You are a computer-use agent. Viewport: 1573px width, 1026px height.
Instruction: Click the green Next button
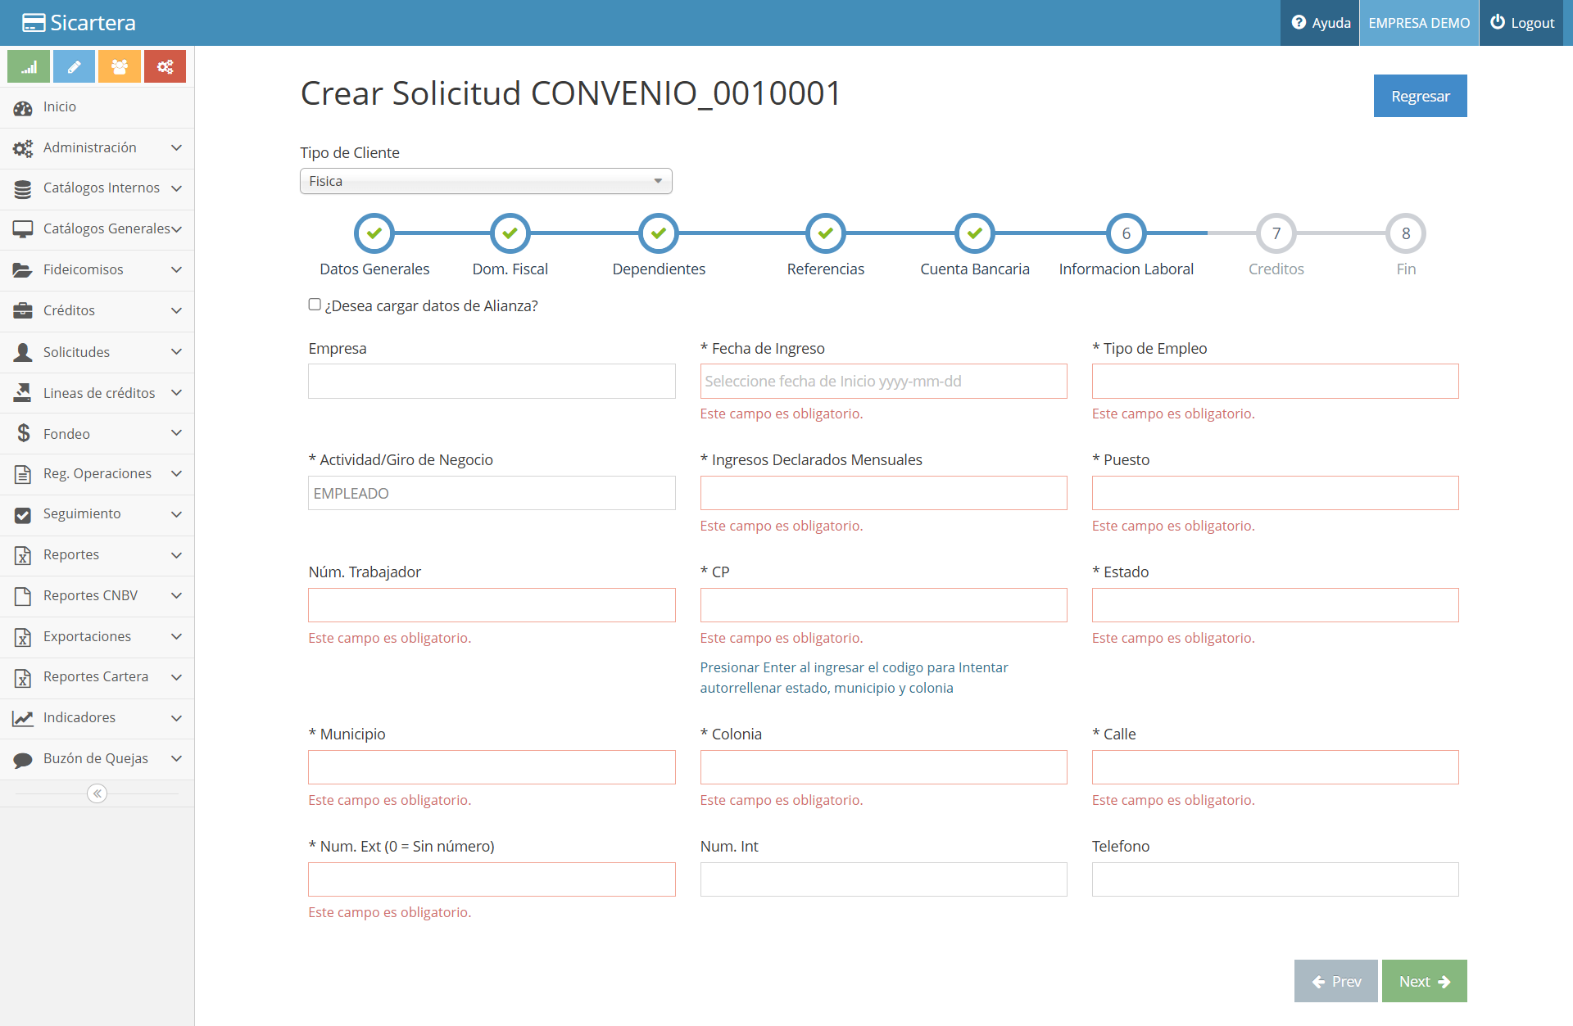tap(1424, 981)
